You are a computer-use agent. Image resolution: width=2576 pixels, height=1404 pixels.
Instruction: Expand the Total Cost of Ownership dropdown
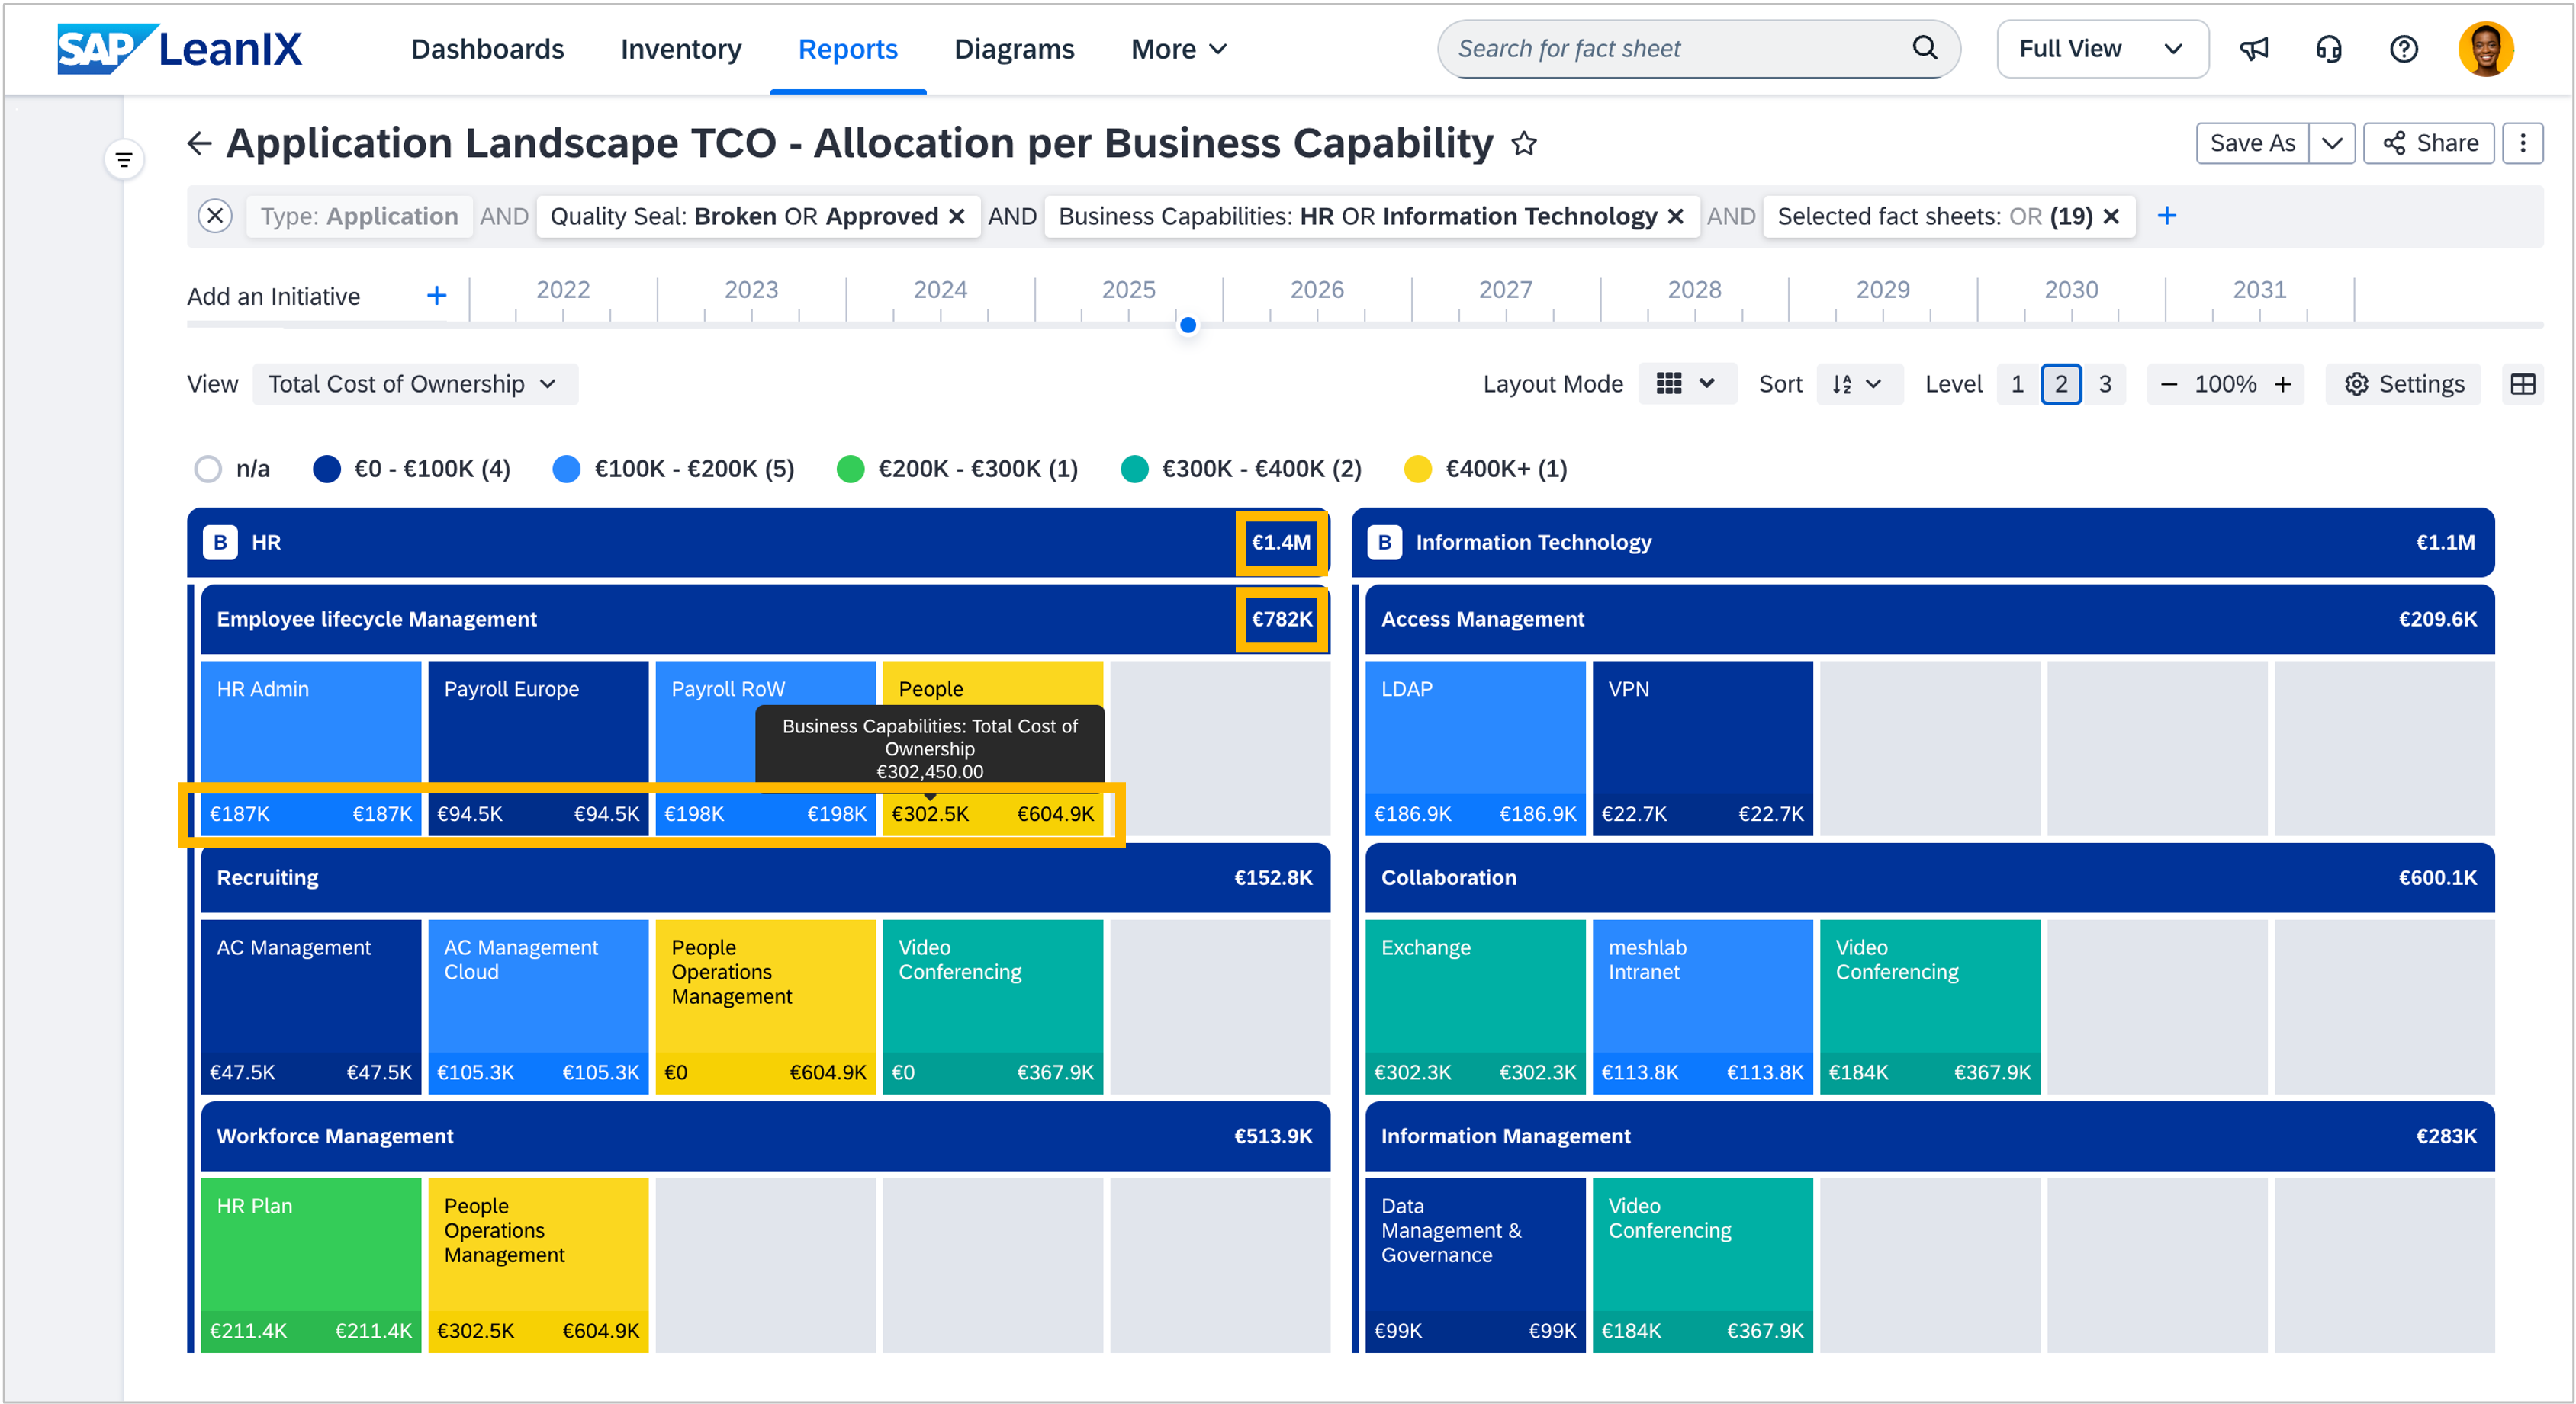(414, 383)
